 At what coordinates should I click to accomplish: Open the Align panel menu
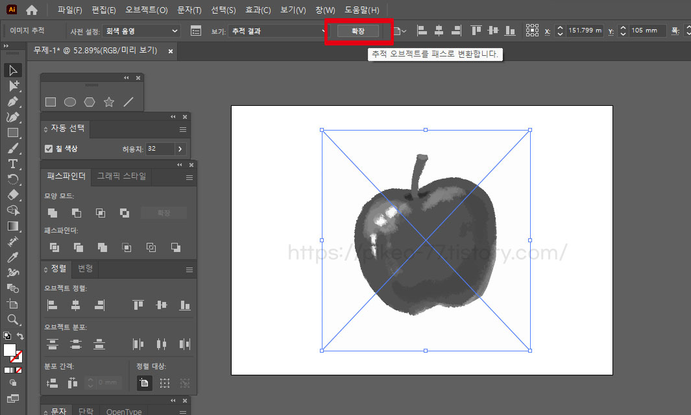point(189,270)
